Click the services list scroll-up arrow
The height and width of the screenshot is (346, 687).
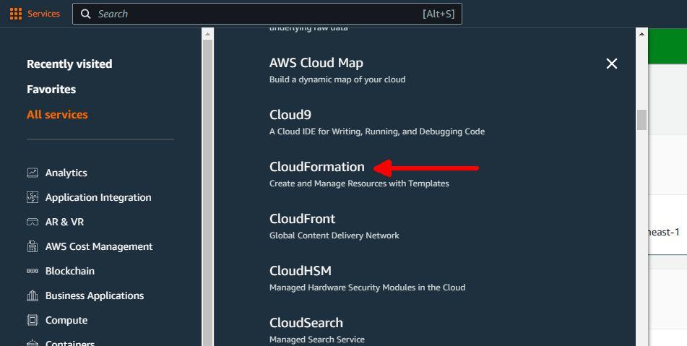coord(641,34)
